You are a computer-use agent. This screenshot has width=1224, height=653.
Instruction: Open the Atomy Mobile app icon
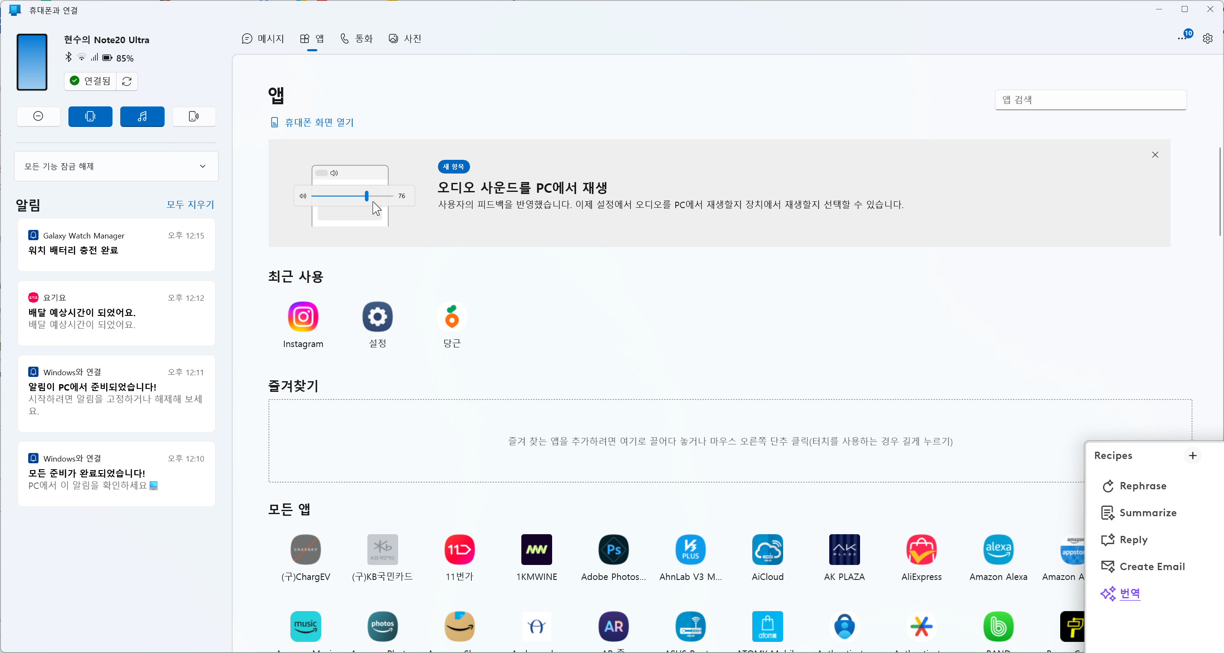[767, 627]
